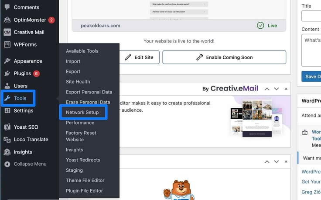321x200 pixels.
Task: Click the Save Draft button
Action: pos(311,77)
